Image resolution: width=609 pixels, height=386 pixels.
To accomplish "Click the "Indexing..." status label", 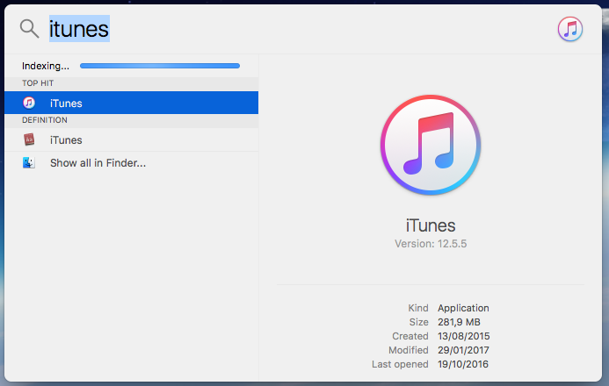I will pos(46,66).
